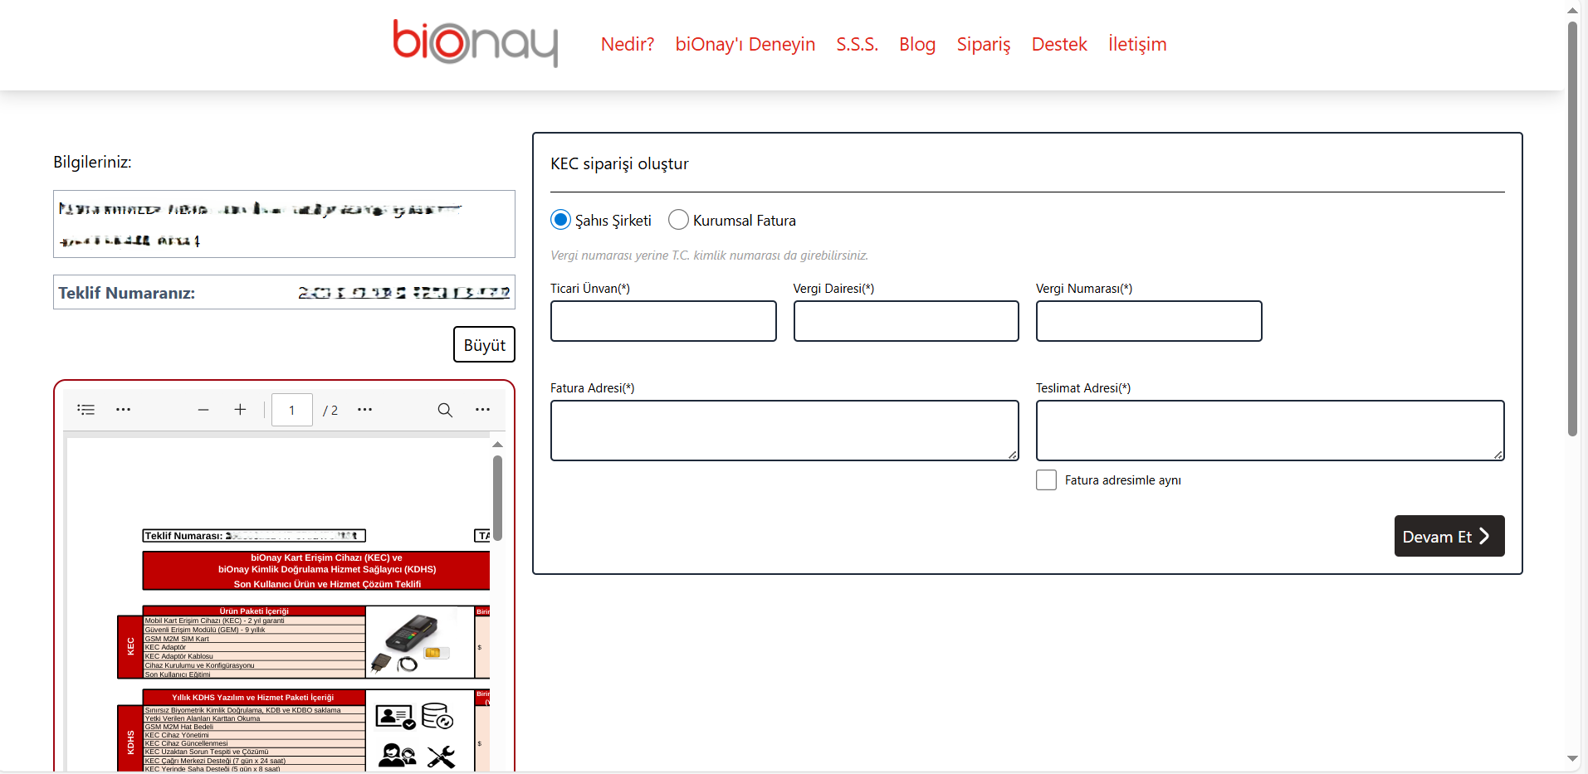Select the Kurumsal Fatura radio option
This screenshot has width=1588, height=774.
coord(678,220)
